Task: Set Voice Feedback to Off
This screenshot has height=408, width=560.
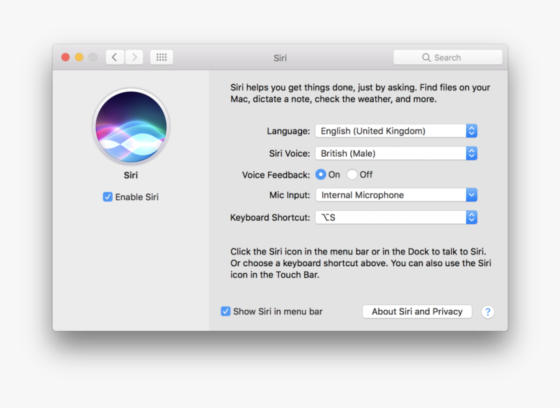Action: [352, 174]
